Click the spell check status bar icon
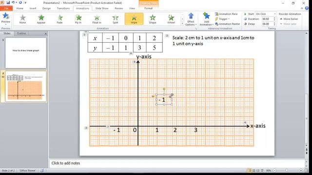 pyautogui.click(x=42, y=171)
